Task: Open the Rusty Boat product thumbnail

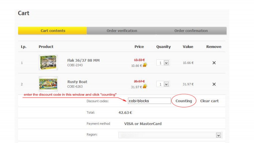Action: tap(48, 84)
